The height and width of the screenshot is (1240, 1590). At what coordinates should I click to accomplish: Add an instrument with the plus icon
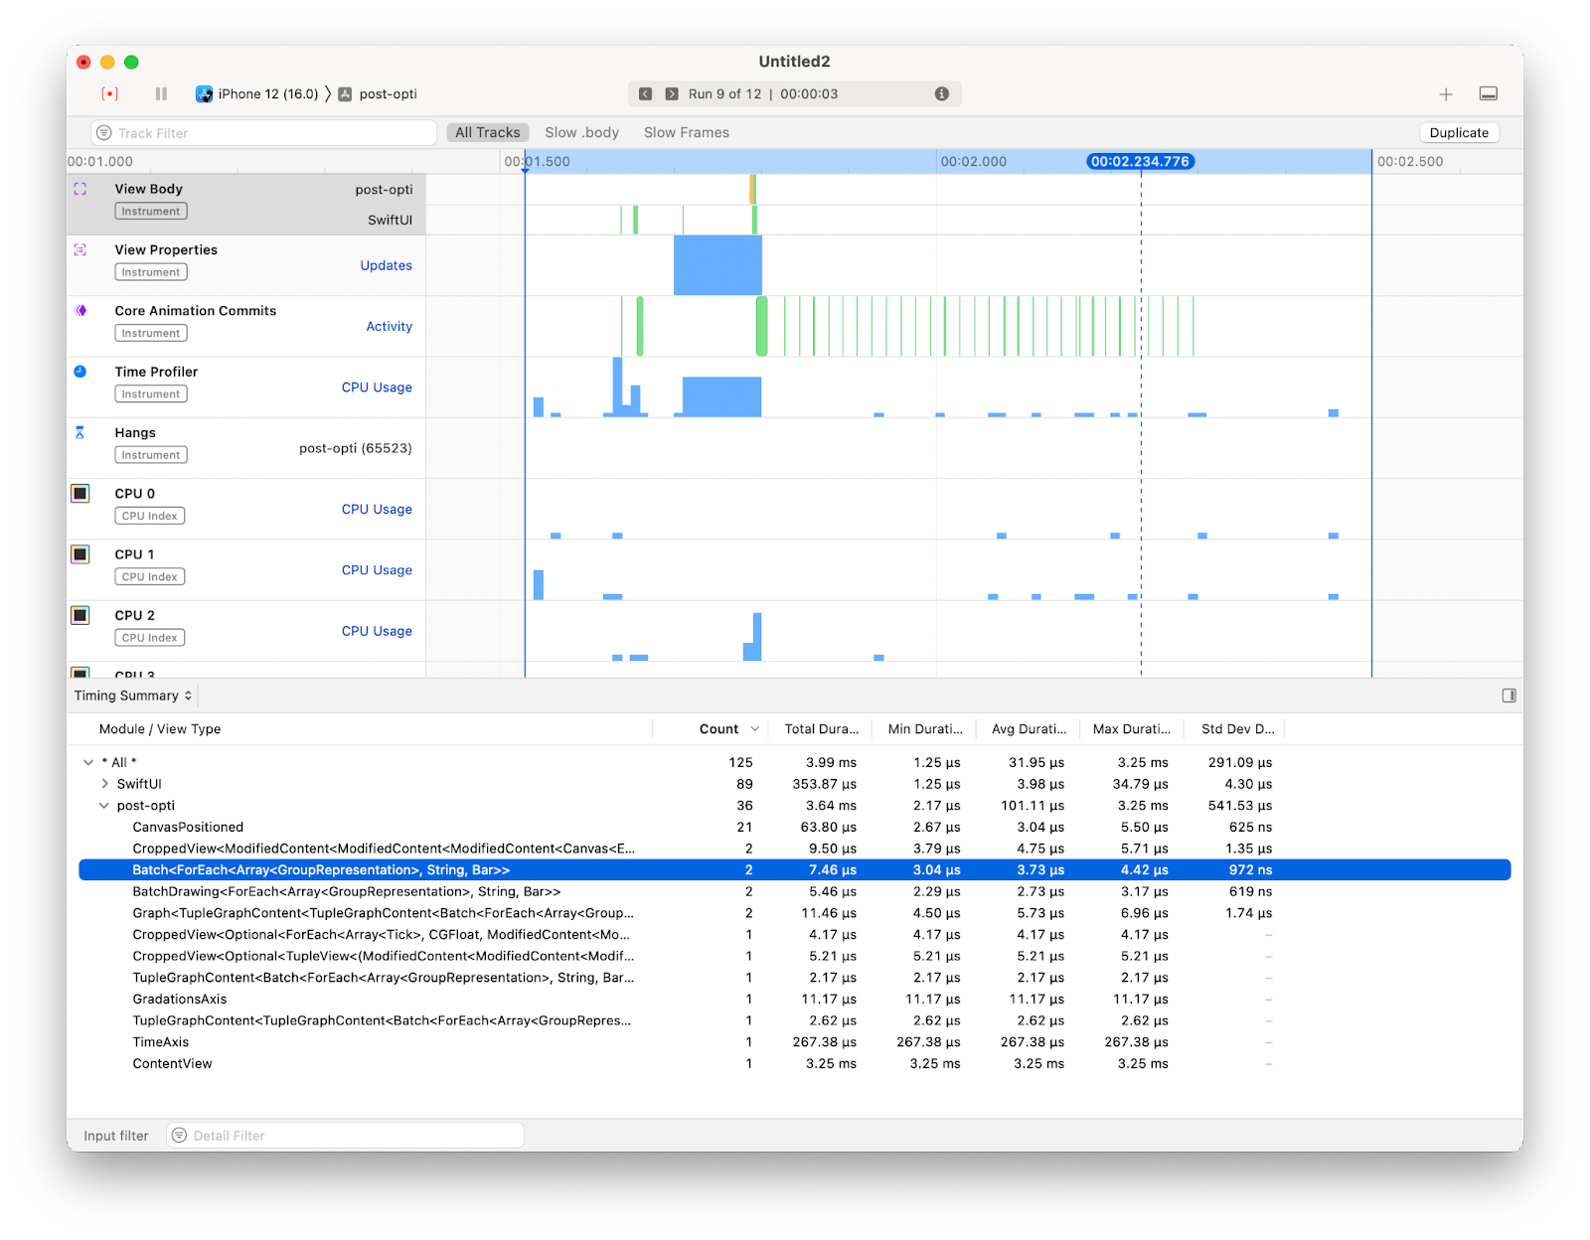pos(1446,93)
